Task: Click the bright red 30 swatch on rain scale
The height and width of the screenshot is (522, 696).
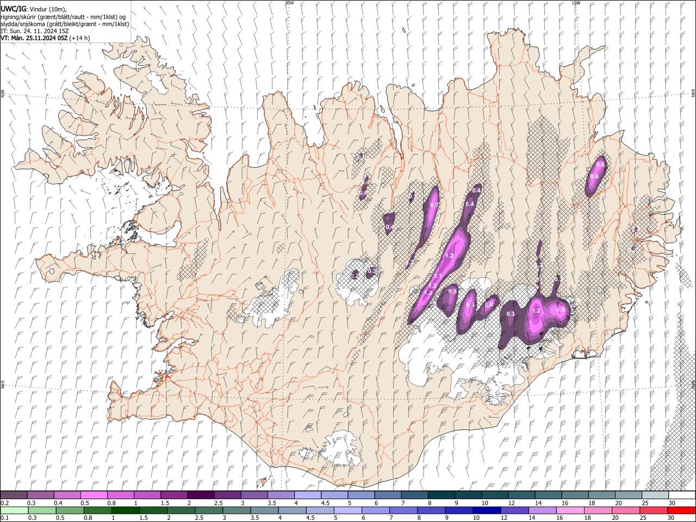Action: coord(681,510)
